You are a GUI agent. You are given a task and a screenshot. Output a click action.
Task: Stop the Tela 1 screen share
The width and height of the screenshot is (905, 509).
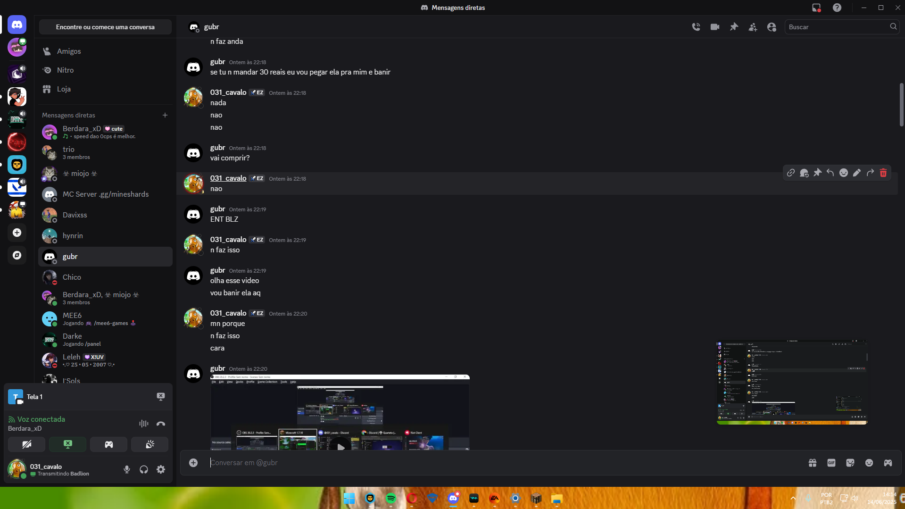coord(161,397)
